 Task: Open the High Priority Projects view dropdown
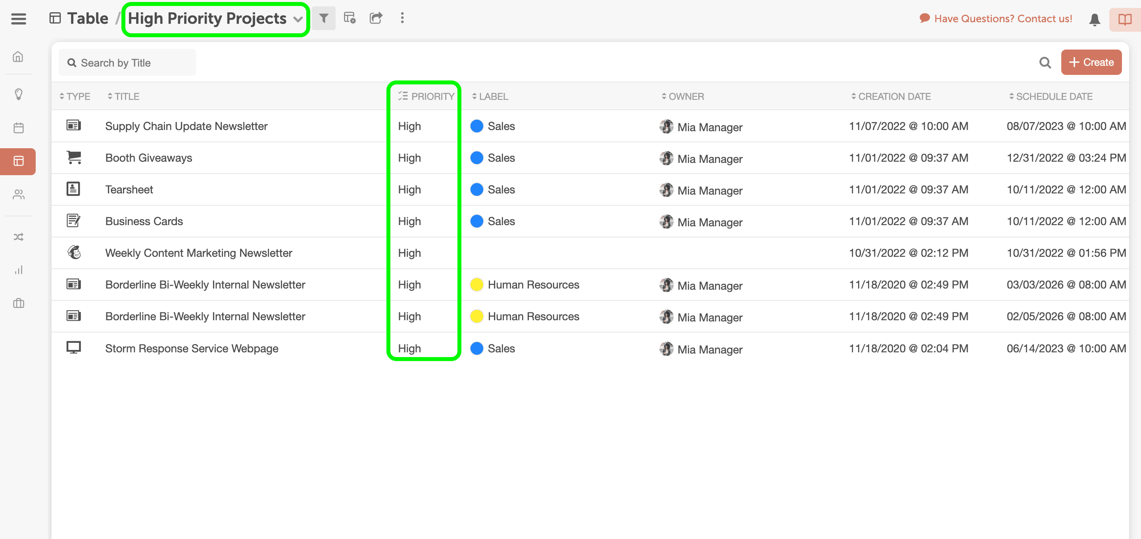coord(215,19)
